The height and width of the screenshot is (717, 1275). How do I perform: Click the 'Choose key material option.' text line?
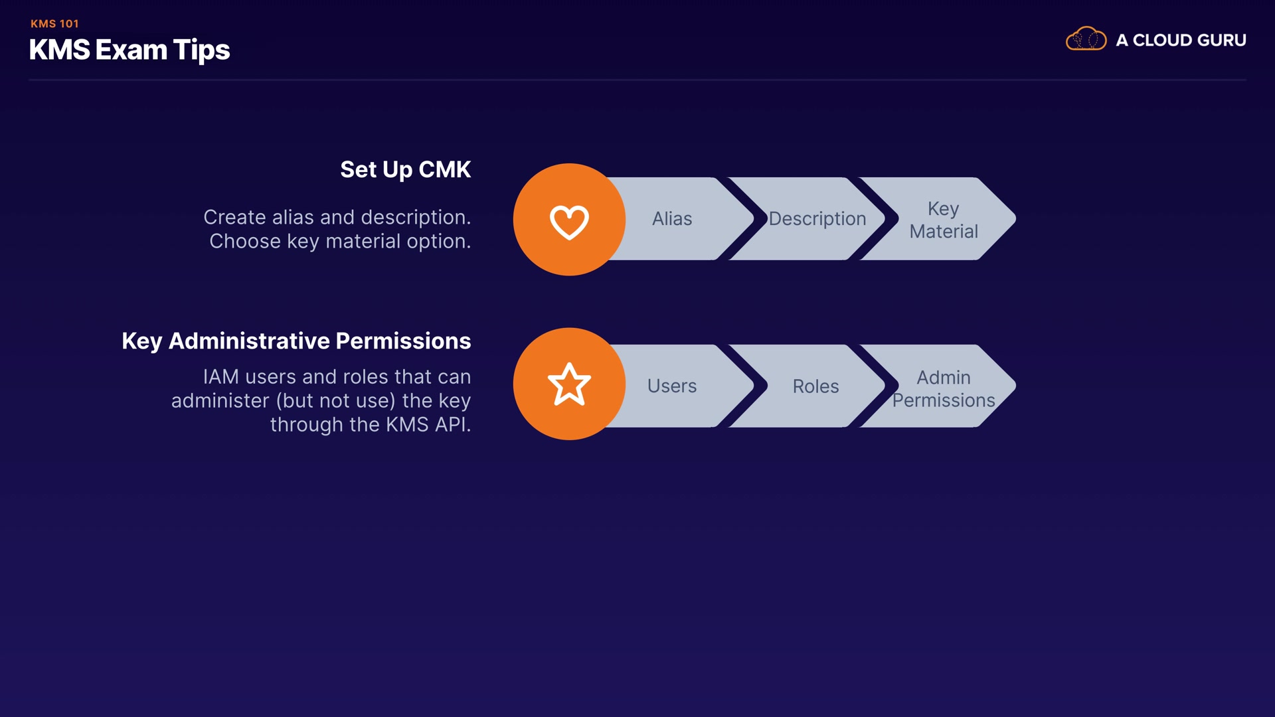(x=340, y=241)
